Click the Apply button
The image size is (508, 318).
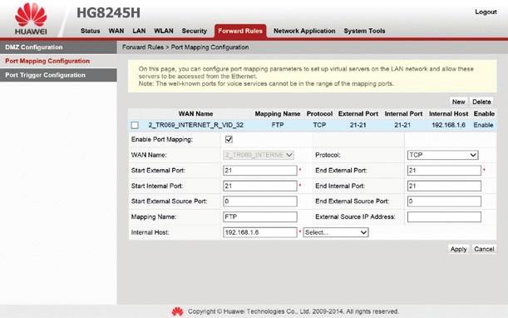click(x=458, y=249)
